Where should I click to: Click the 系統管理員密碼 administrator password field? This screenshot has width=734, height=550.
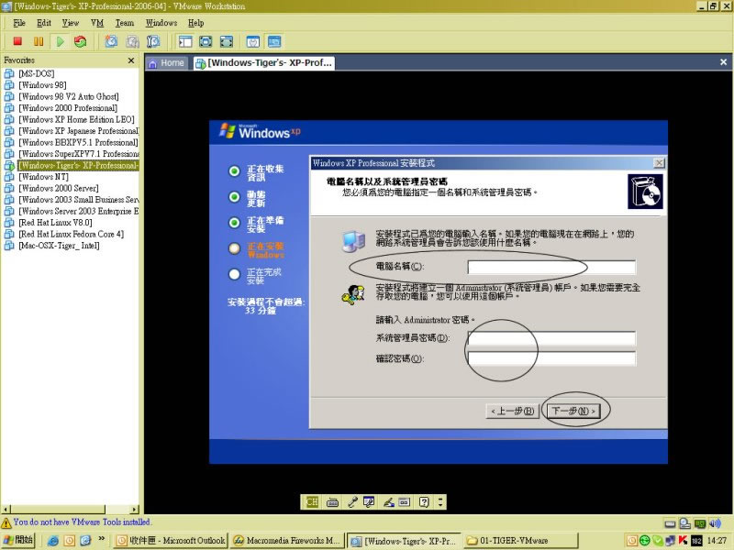(551, 338)
